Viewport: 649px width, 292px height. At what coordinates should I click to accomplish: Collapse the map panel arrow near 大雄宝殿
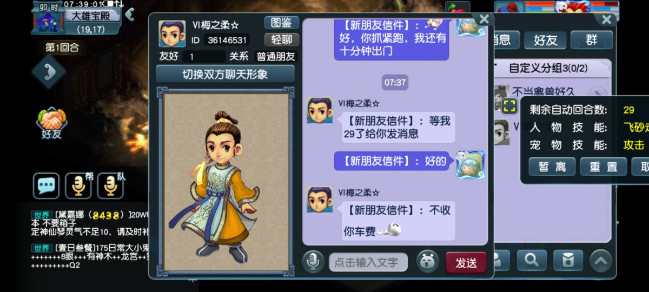pyautogui.click(x=130, y=14)
